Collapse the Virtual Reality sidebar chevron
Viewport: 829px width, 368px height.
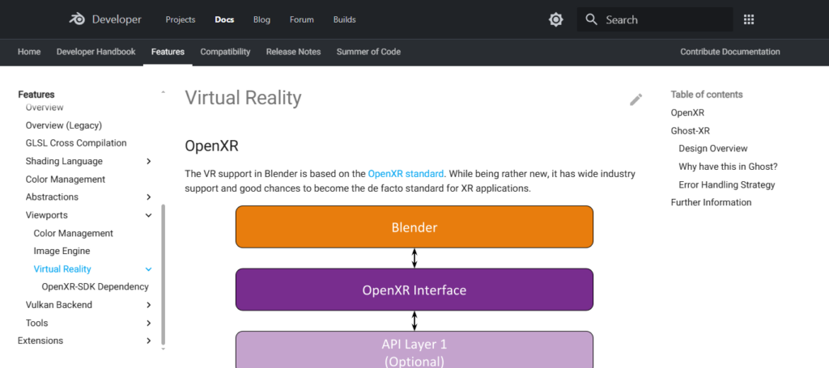[149, 269]
